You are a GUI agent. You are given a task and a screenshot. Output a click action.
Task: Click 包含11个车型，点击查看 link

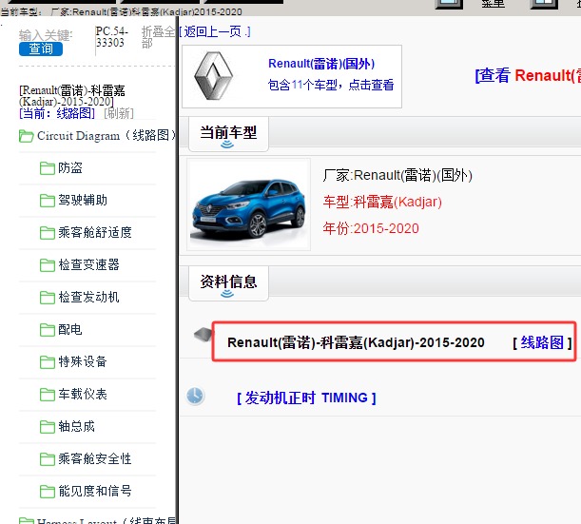pos(331,85)
